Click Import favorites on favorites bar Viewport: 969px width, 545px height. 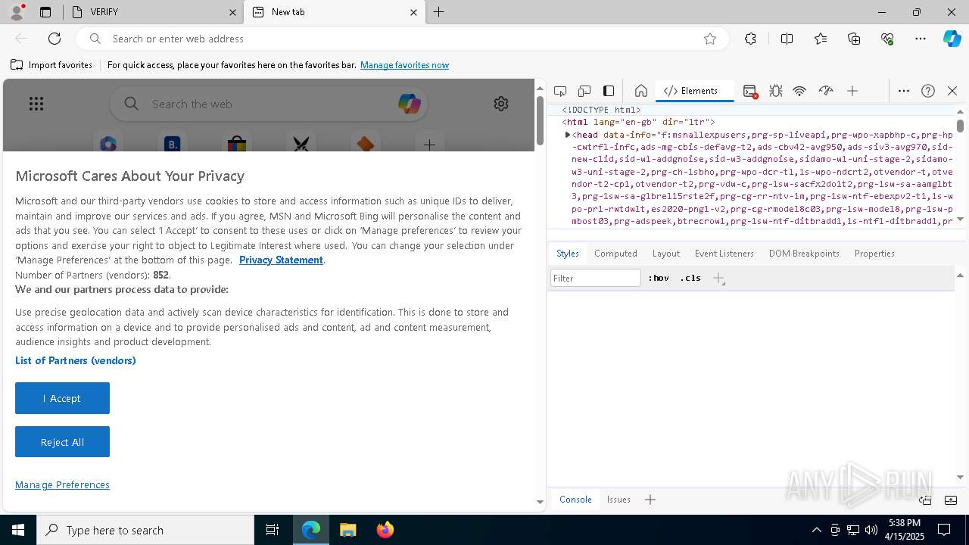(x=52, y=65)
